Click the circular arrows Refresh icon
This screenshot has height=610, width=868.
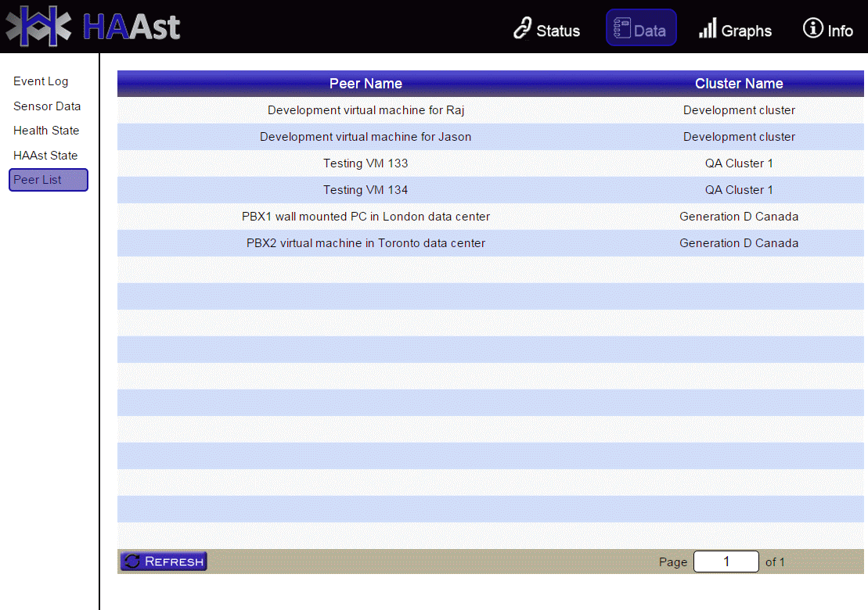click(132, 561)
